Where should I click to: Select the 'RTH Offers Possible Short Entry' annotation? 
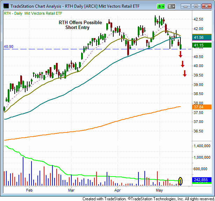pos(80,25)
